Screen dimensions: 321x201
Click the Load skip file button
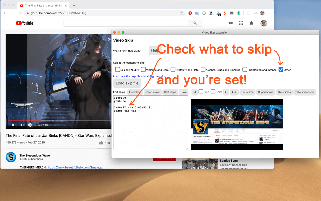tap(127, 83)
